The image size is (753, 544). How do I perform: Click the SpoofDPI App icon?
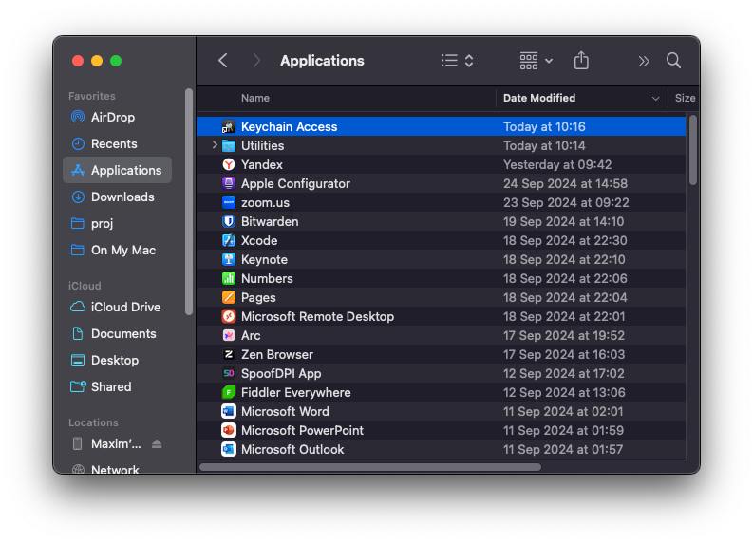click(x=229, y=373)
